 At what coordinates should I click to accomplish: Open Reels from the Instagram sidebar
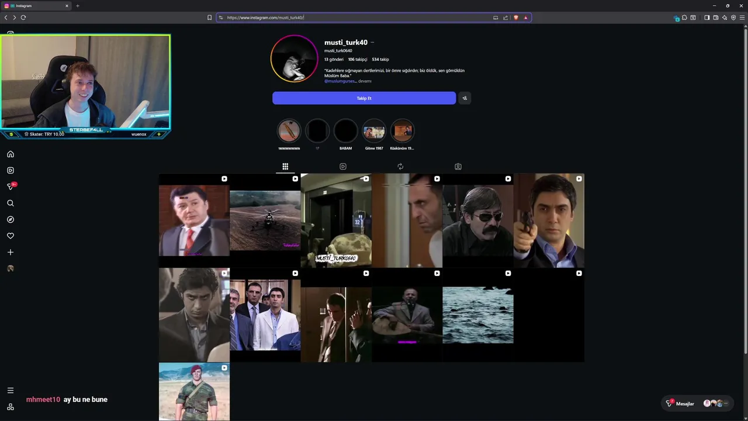11,170
